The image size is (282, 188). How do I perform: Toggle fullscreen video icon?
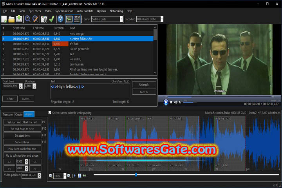click(180, 102)
